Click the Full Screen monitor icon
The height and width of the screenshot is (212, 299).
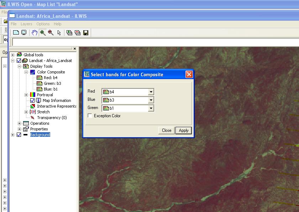24,33
